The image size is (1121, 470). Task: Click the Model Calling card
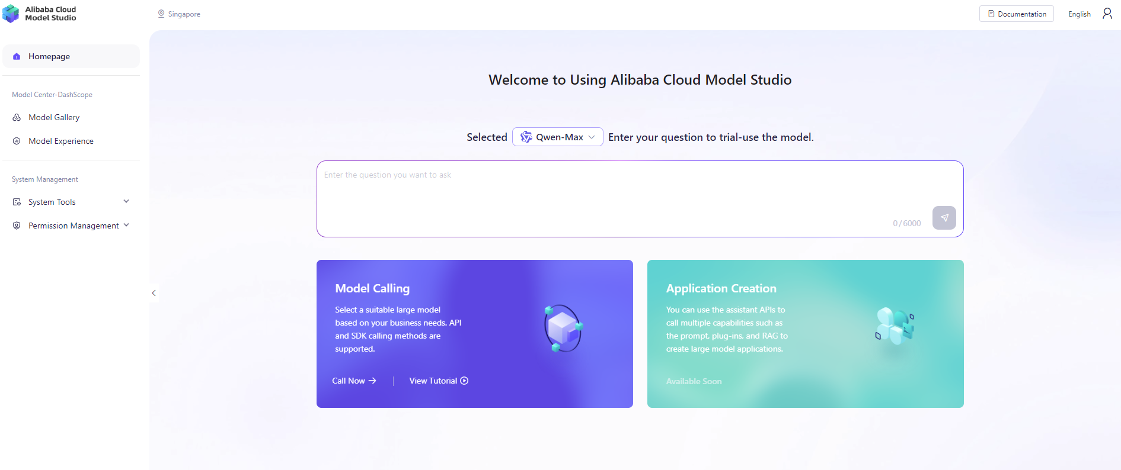pos(475,334)
